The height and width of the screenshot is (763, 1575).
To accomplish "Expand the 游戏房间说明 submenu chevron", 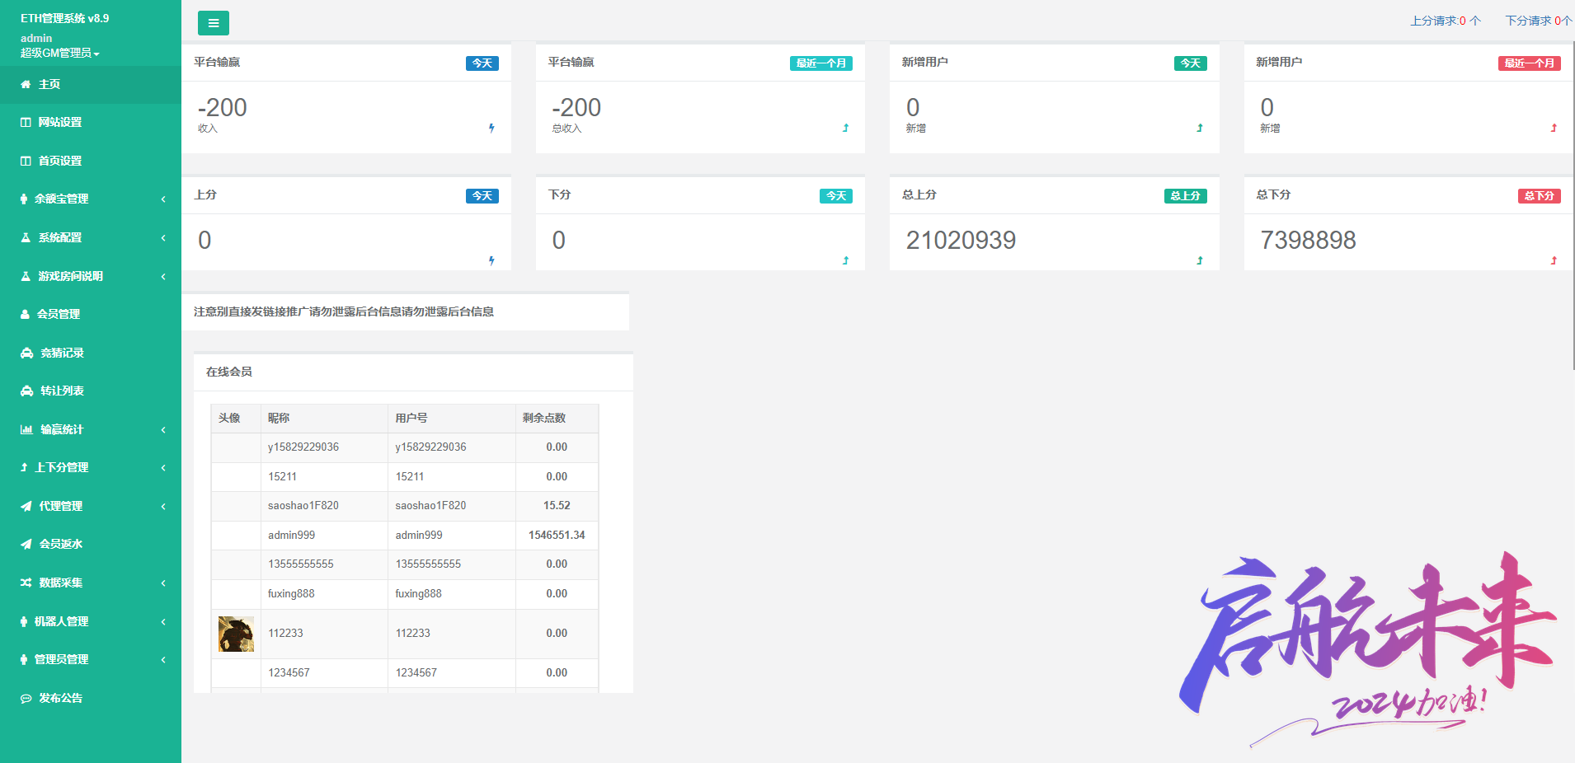I will point(163,276).
